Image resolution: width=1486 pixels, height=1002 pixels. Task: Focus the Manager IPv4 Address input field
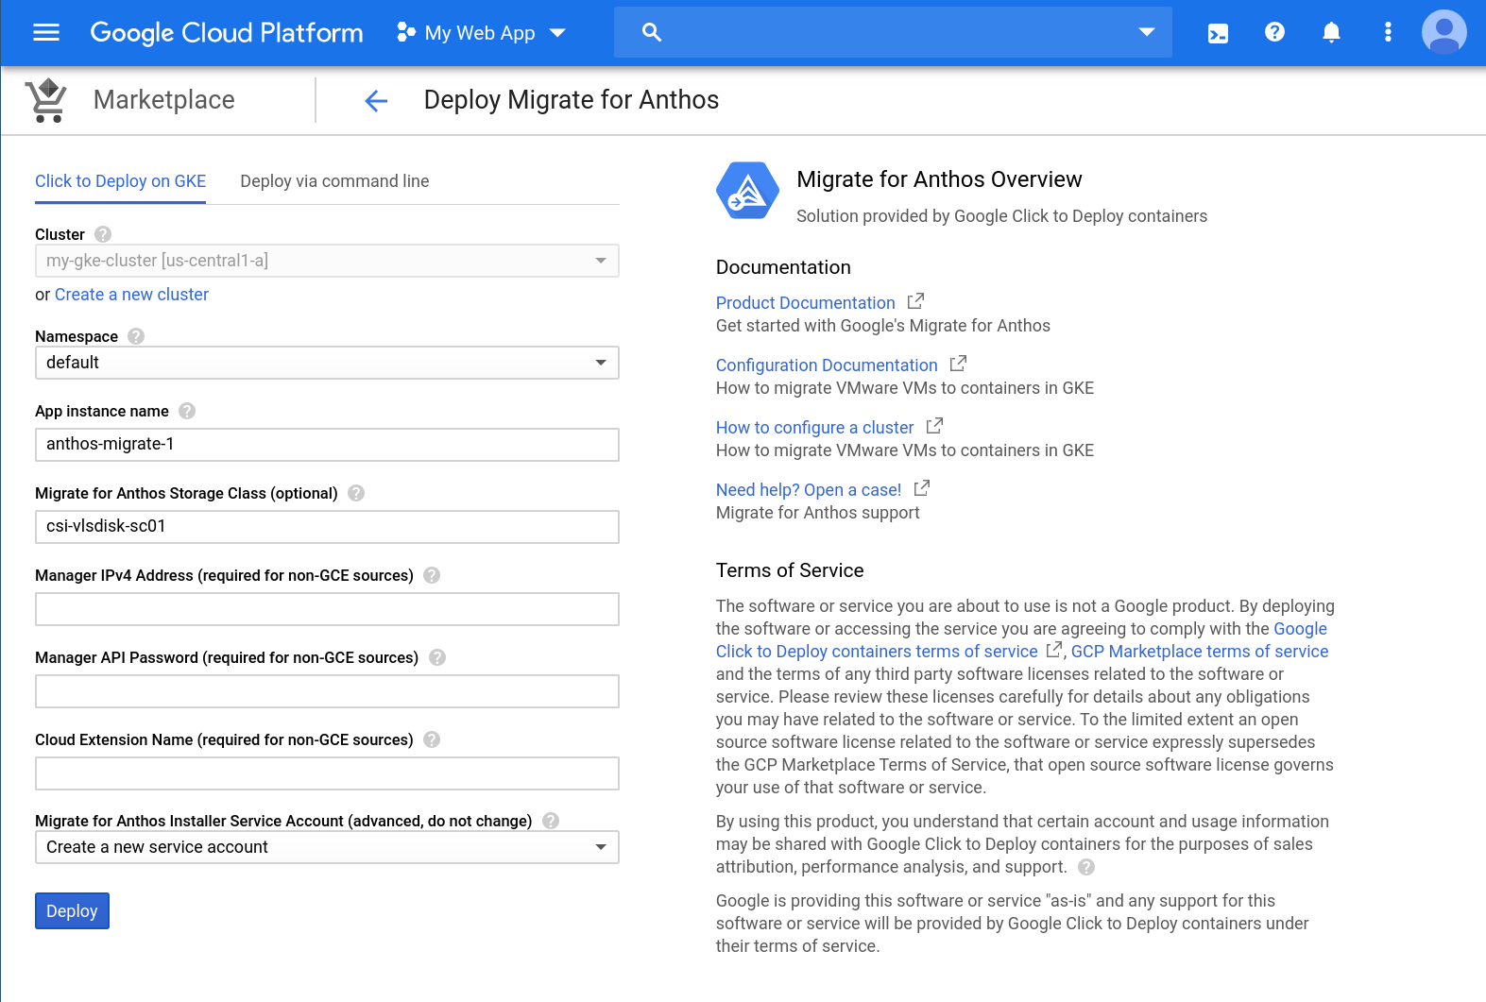coord(327,609)
